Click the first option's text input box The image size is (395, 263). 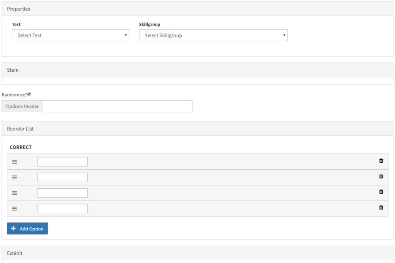point(62,162)
